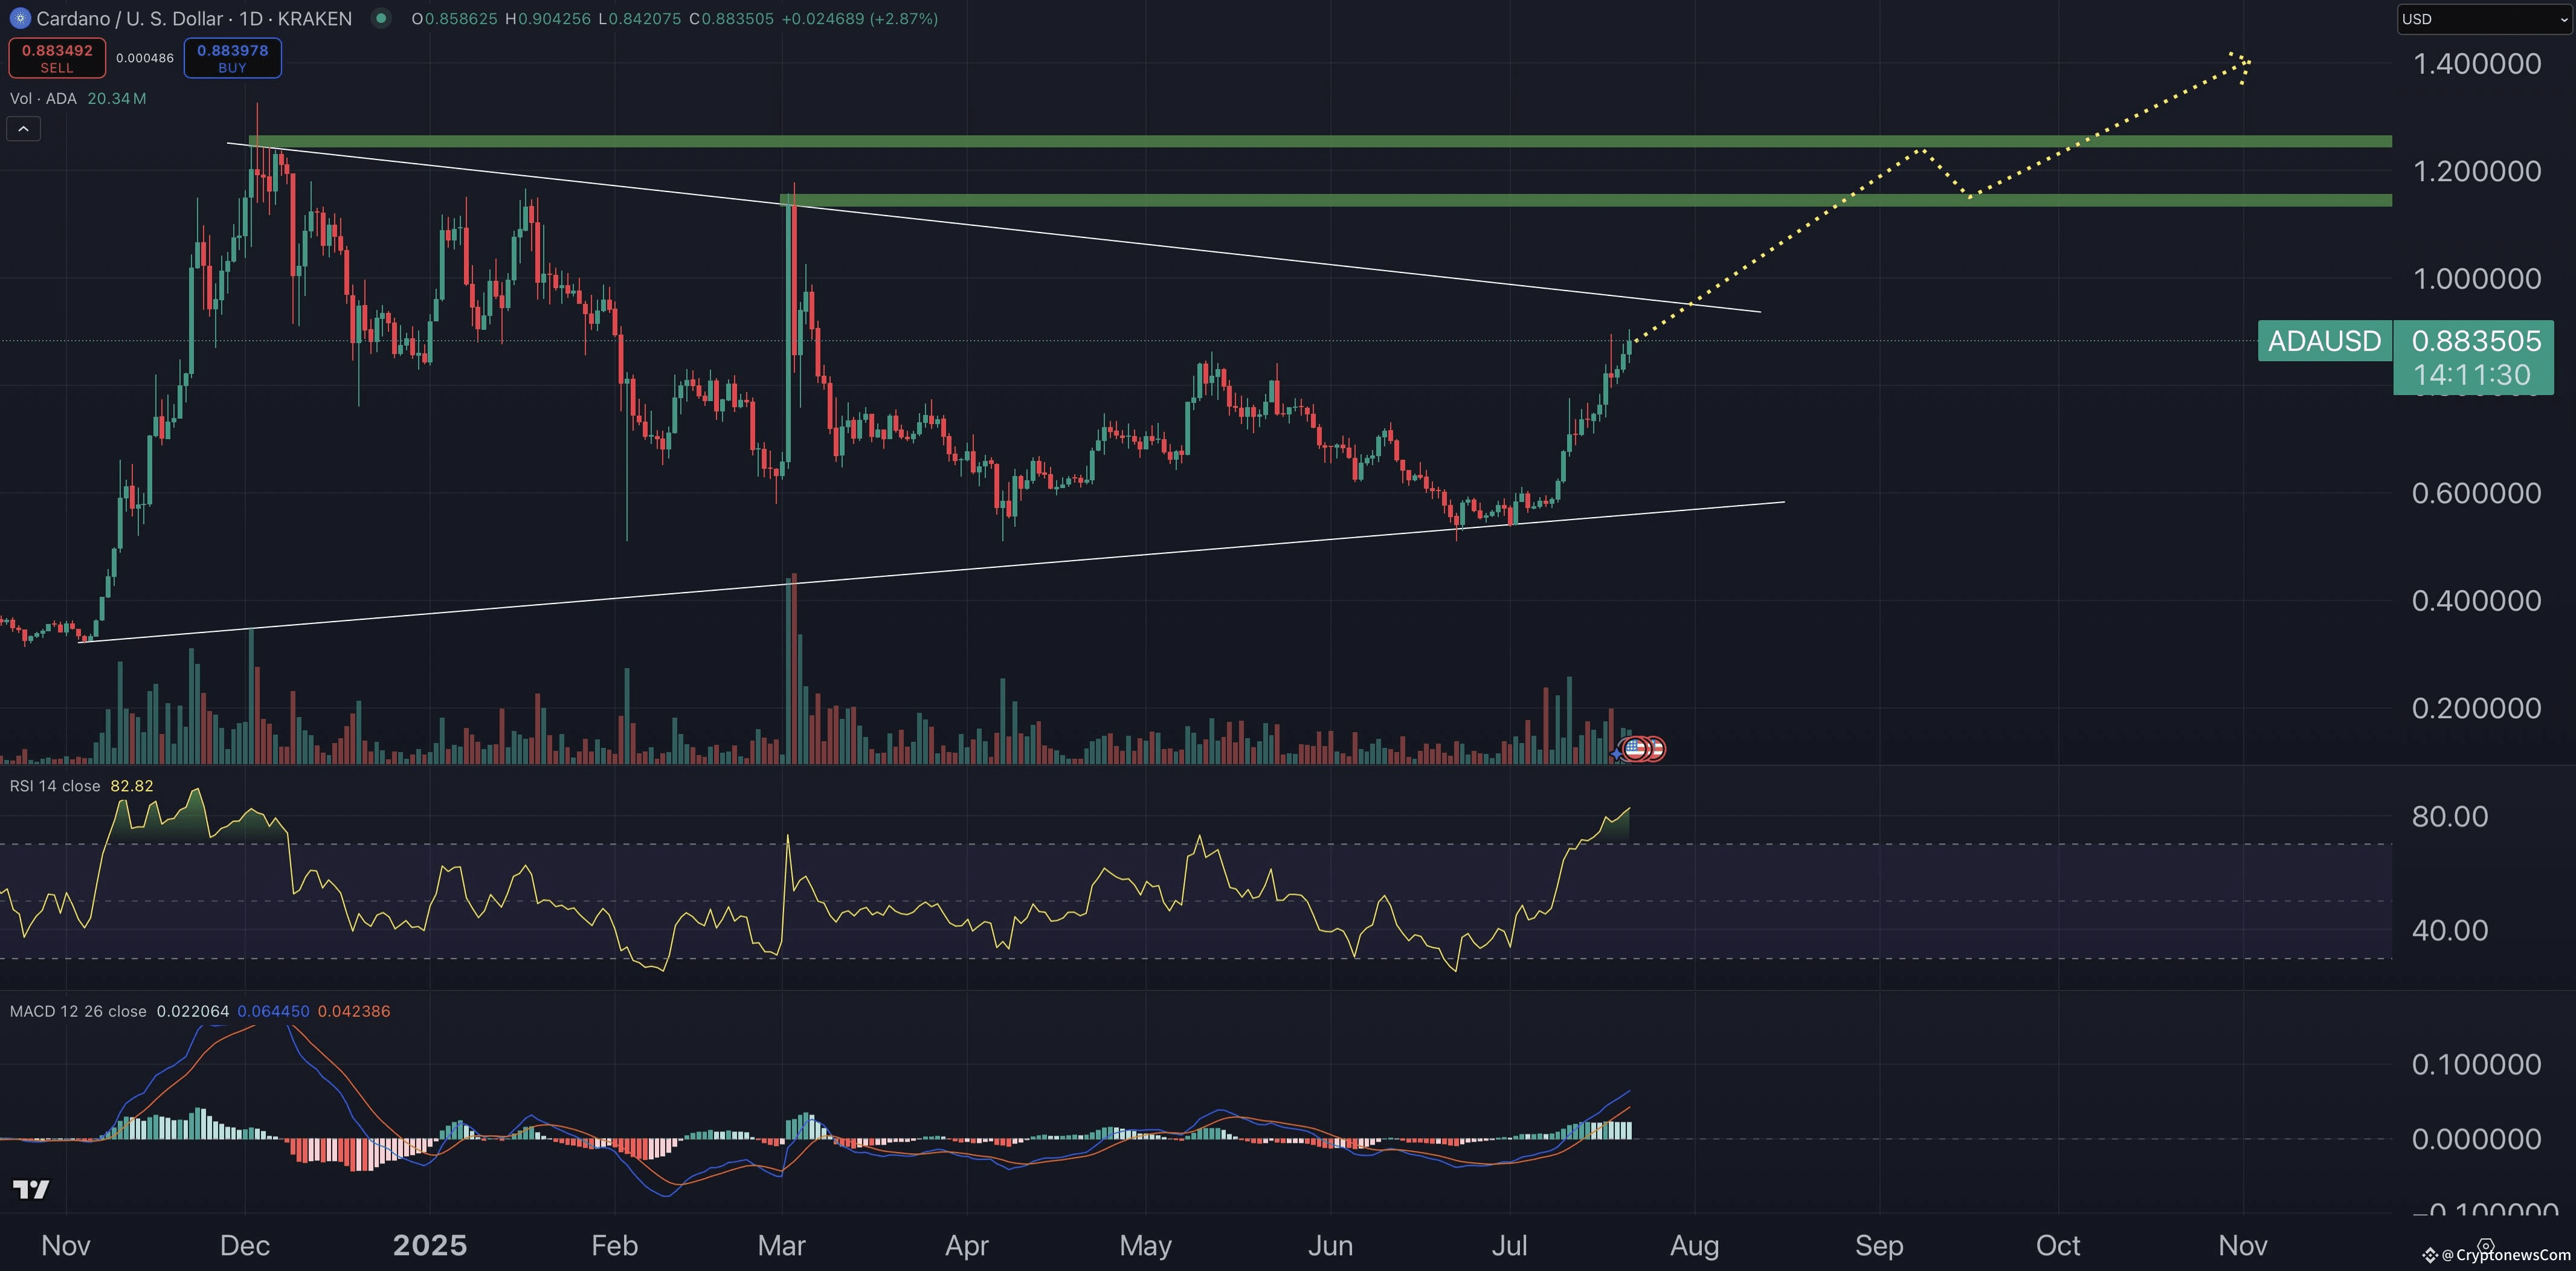Click the TradingView logo
This screenshot has height=1271, width=2576.
[x=31, y=1189]
